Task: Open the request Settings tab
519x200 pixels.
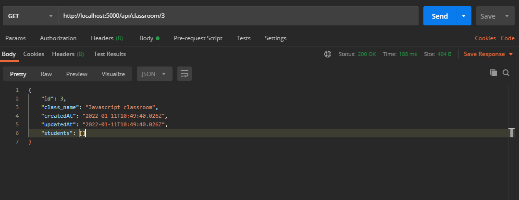Action: [x=275, y=38]
